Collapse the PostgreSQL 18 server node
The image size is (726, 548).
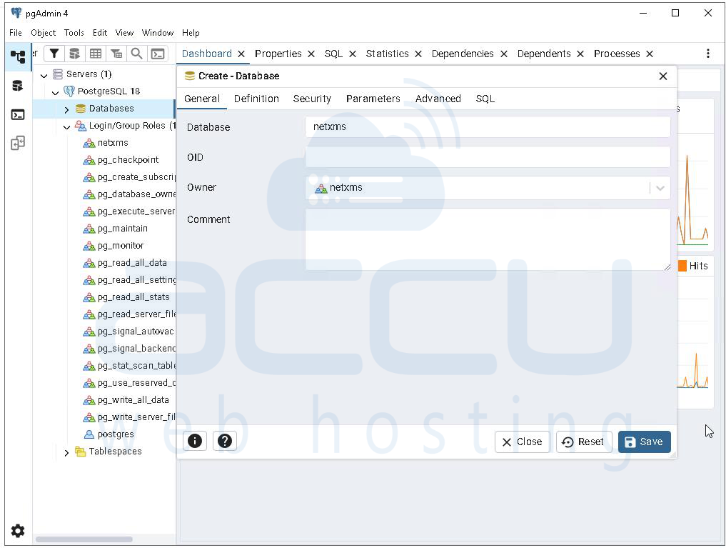coord(55,92)
